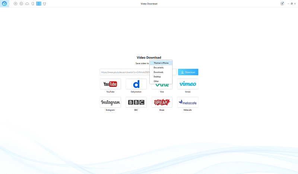Open the iCloud content cloud icon
Screen dimensions: 298x174
click(27, 4)
